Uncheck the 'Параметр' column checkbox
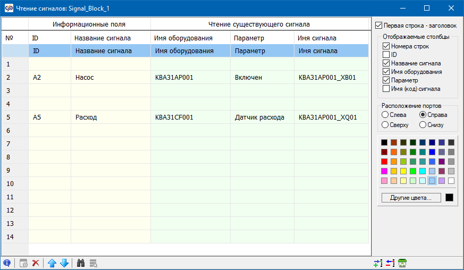464x270 pixels. pyautogui.click(x=386, y=80)
